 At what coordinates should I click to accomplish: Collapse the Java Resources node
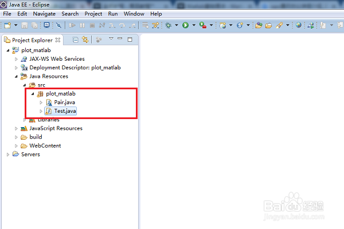[x=16, y=77]
